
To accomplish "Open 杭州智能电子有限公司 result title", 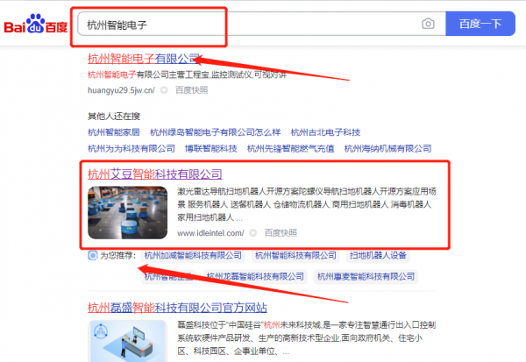I will pyautogui.click(x=144, y=59).
